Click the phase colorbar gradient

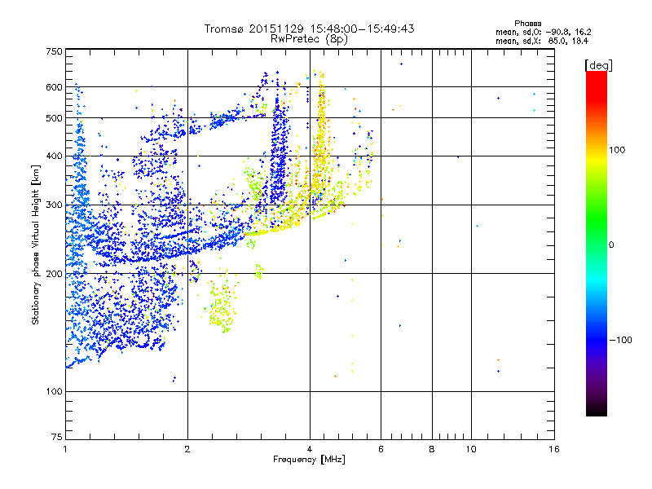pos(597,243)
